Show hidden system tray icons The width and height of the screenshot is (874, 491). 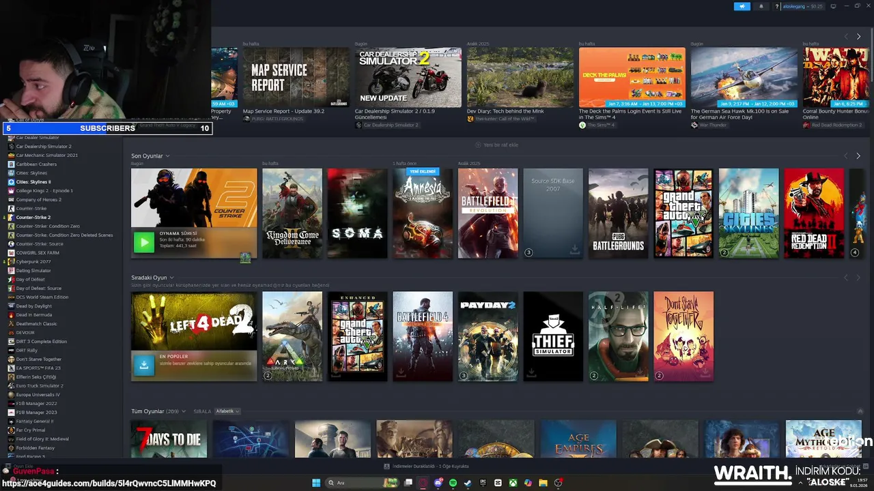click(800, 483)
